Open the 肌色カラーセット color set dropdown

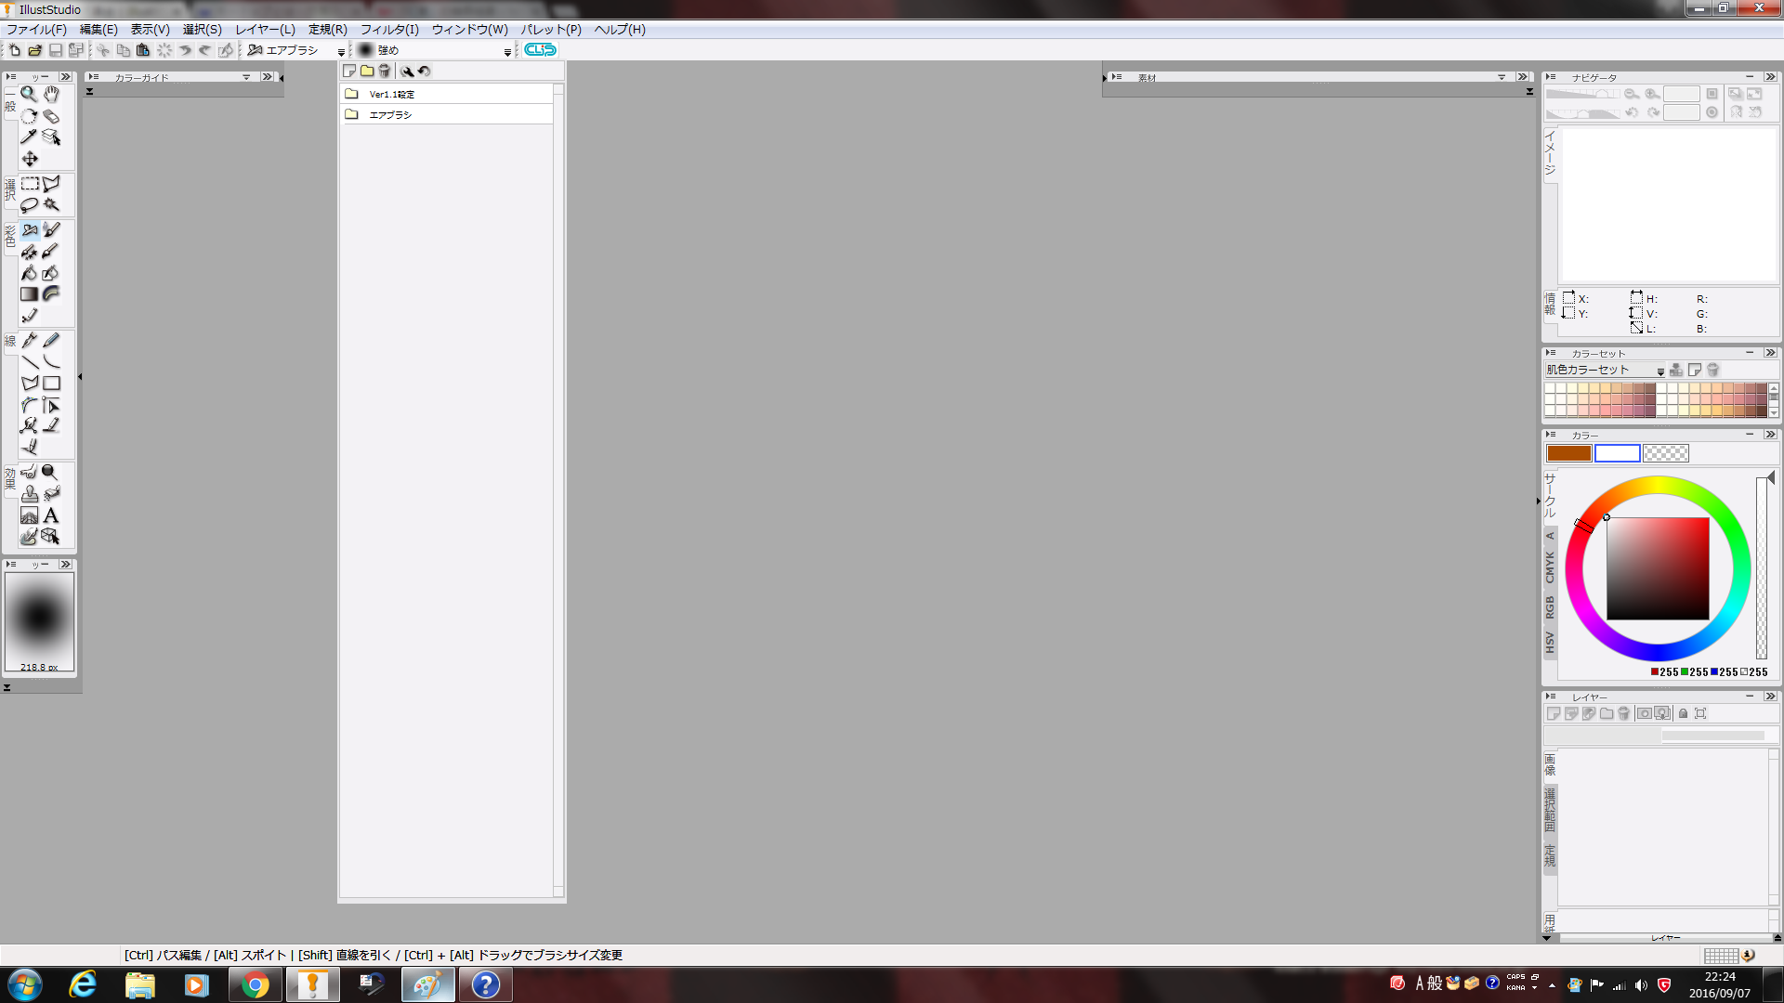(1660, 371)
